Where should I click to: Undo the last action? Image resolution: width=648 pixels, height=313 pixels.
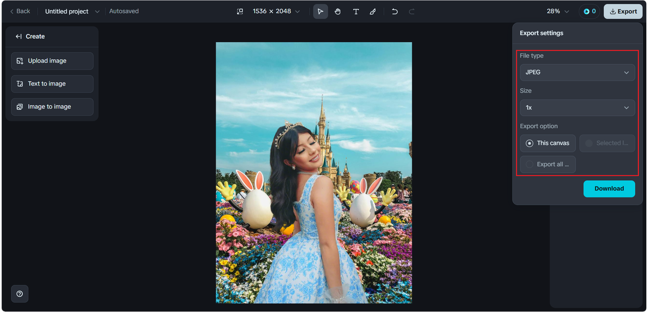[x=395, y=12]
